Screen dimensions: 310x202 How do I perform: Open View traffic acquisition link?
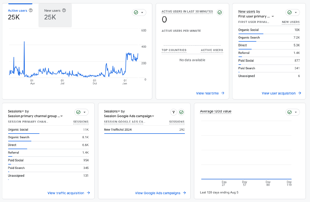click(66, 193)
